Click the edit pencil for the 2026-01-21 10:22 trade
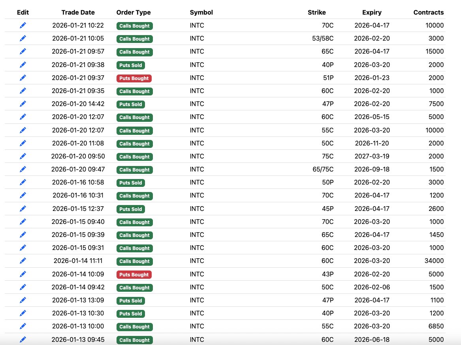Image resolution: width=461 pixels, height=345 pixels. 23,26
